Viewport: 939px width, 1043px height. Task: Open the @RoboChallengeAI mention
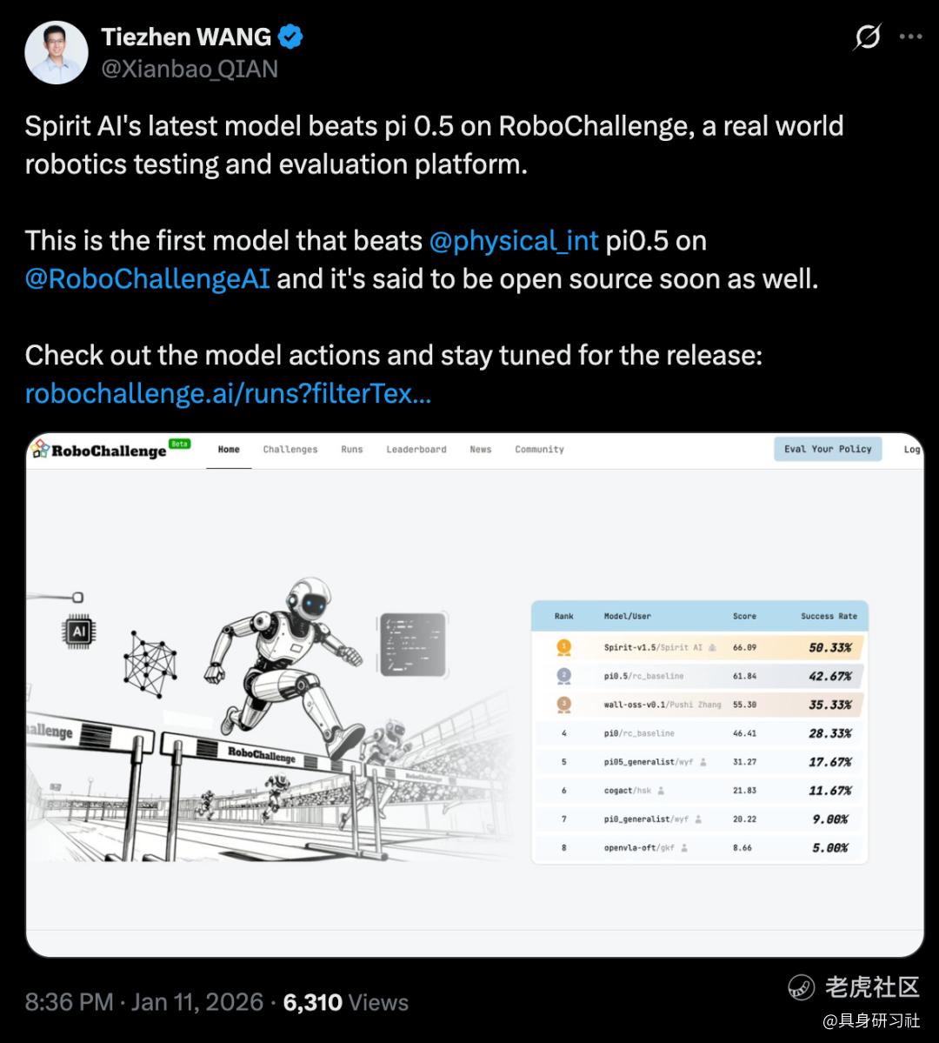[x=148, y=278]
